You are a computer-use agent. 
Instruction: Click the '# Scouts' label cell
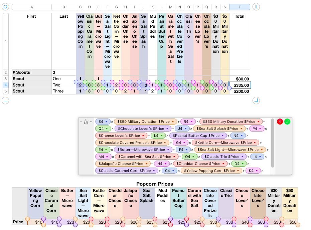tap(32, 72)
